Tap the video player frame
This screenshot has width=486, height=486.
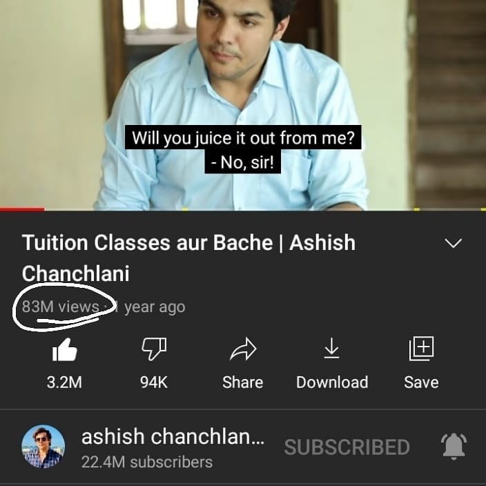pyautogui.click(x=243, y=105)
